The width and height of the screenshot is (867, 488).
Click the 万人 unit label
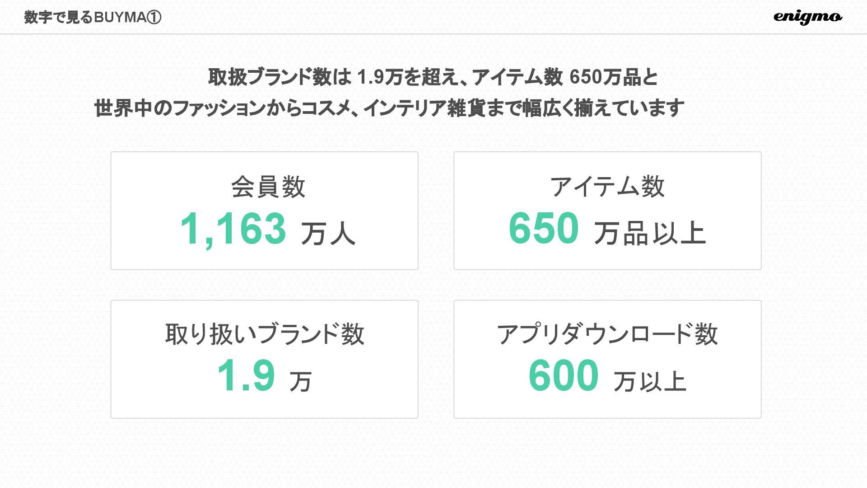(328, 234)
